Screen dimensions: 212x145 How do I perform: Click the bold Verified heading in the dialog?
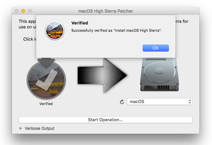tap(80, 23)
